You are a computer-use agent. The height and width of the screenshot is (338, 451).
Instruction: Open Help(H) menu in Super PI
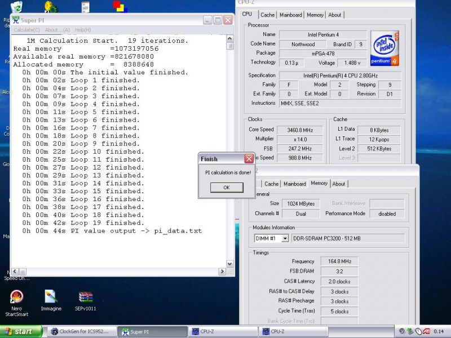tap(83, 30)
